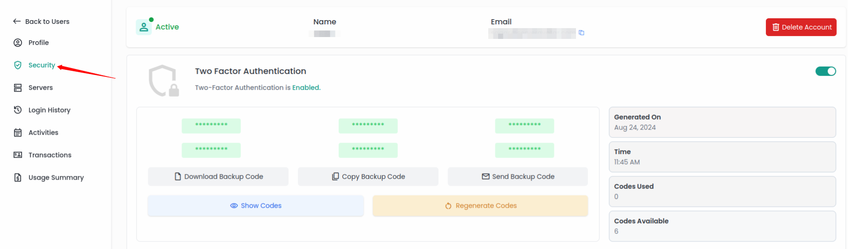The image size is (848, 249).
Task: Click Copy Backup Code button
Action: 368,177
